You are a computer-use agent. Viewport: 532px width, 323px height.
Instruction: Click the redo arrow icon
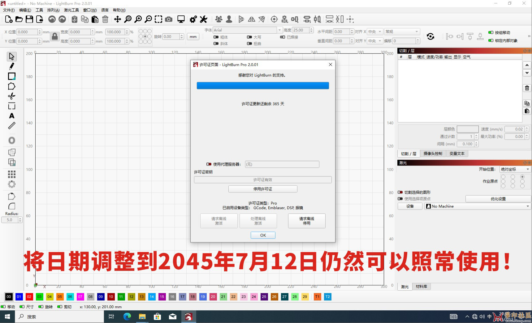62,19
